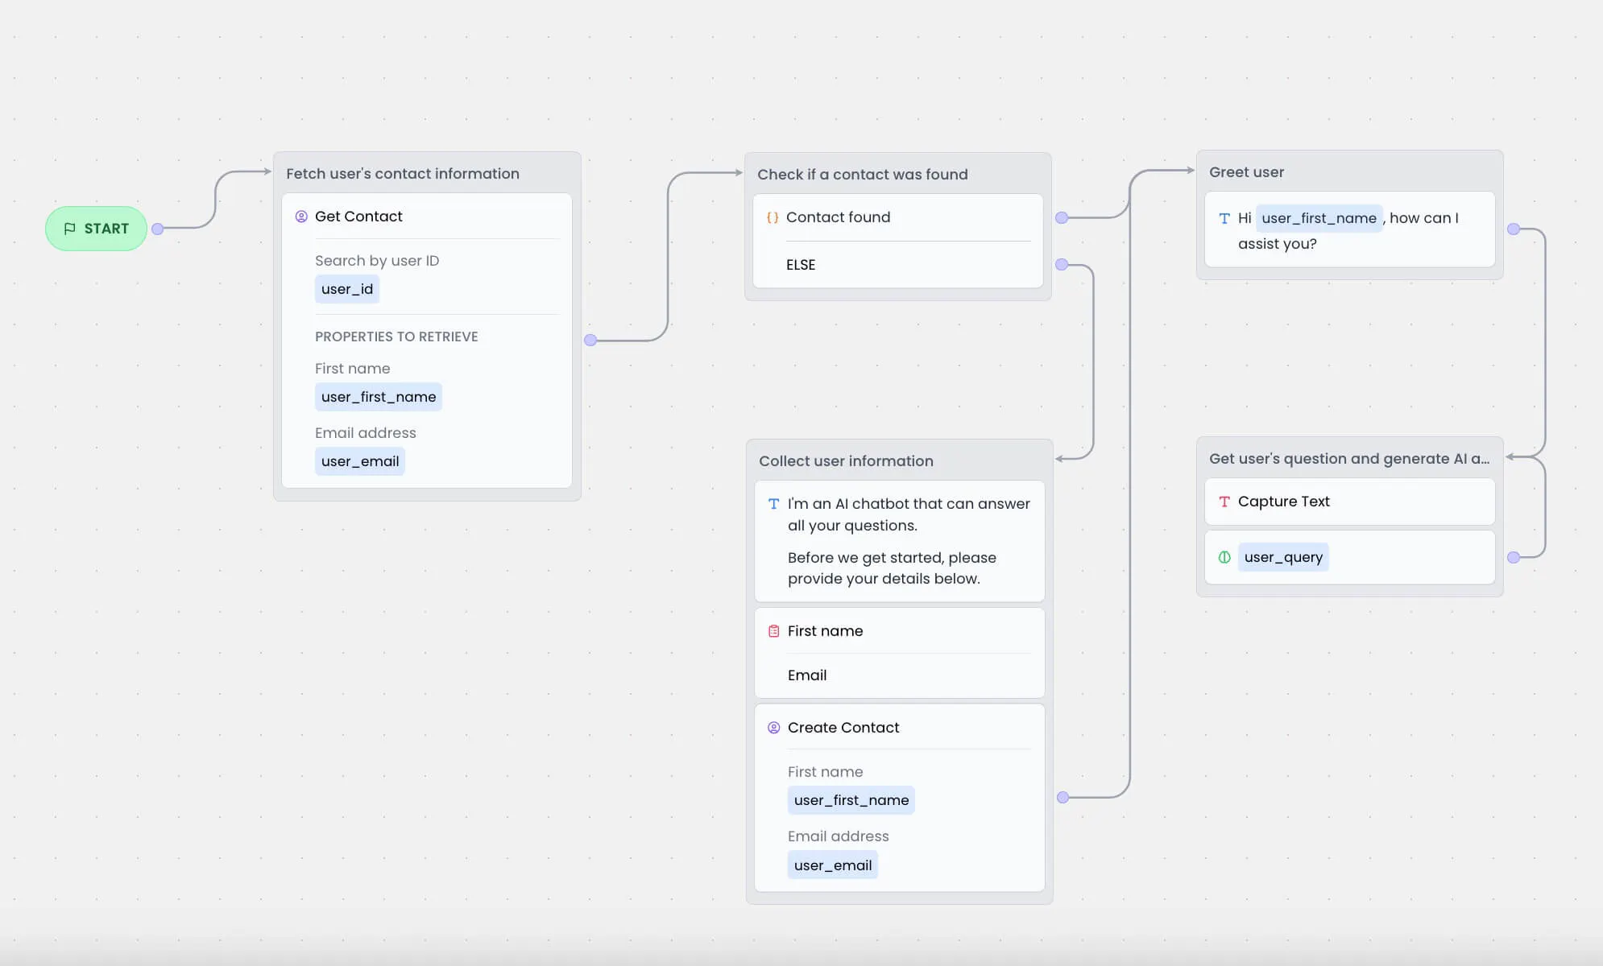
Task: Select the ELSE condition row
Action: 898,265
